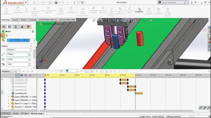
Task: Click the Search Commands box
Action: pos(173,2)
